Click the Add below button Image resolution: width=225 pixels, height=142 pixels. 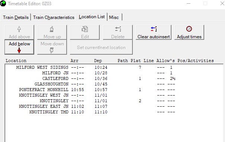click(19, 47)
